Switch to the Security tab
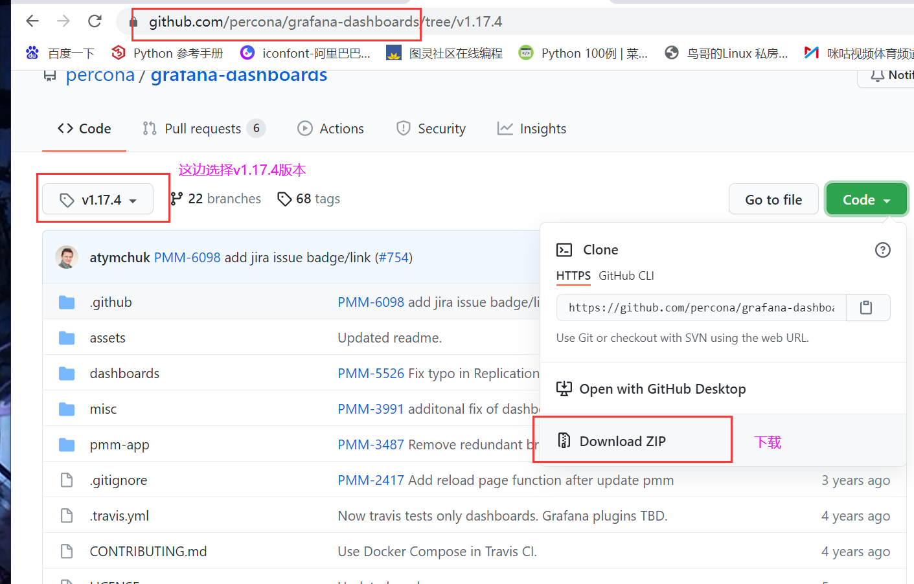Viewport: 914px width, 584px height. (x=431, y=129)
